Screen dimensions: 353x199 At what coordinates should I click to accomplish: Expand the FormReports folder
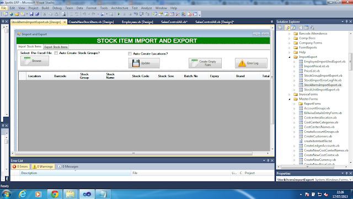point(290,48)
